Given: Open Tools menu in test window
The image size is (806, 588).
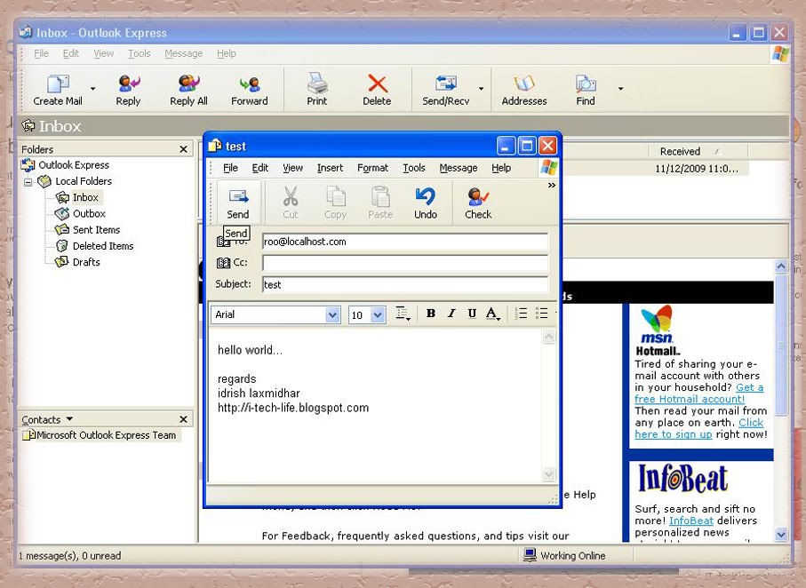Looking at the screenshot, I should tap(414, 168).
